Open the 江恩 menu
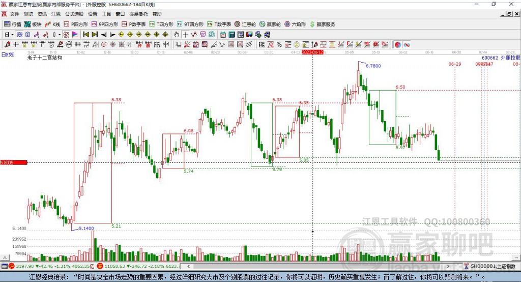This screenshot has height=282, width=521. coord(56,14)
